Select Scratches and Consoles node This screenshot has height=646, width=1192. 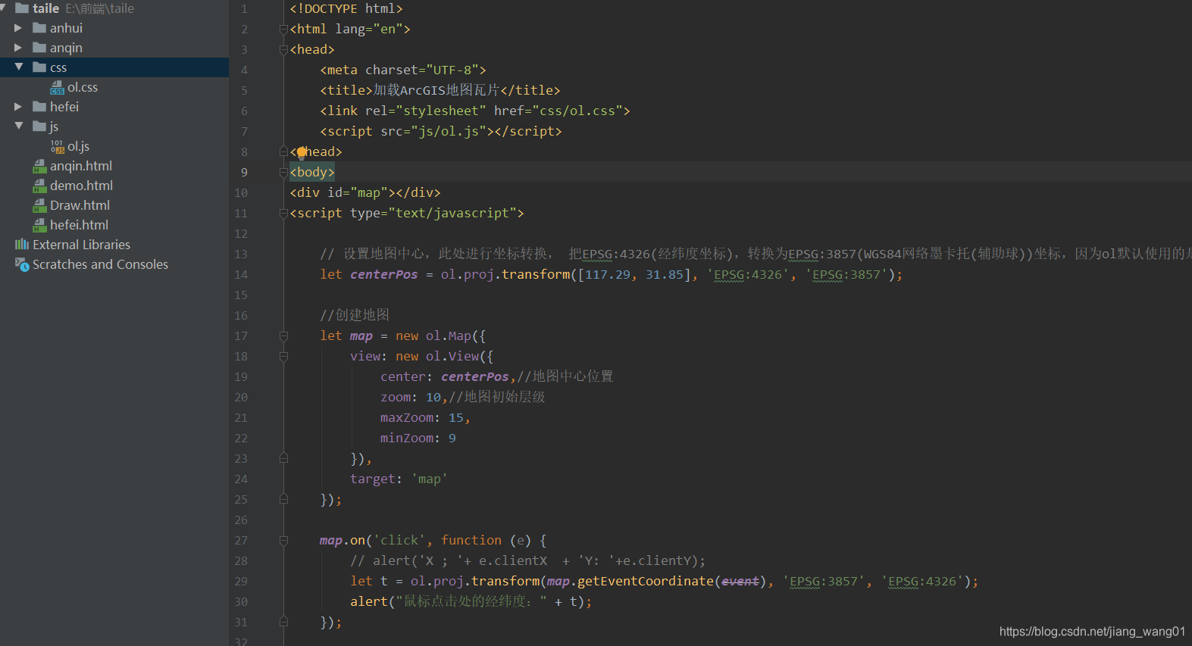tap(100, 264)
